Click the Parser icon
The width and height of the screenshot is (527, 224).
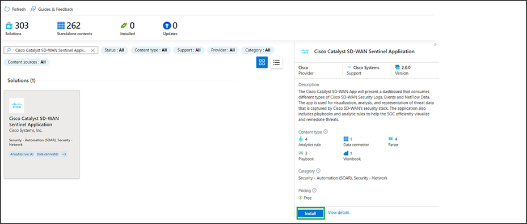pyautogui.click(x=390, y=139)
